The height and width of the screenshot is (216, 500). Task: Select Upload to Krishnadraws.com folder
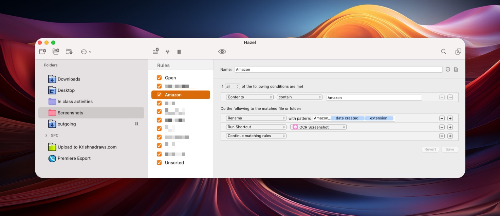[x=87, y=147]
